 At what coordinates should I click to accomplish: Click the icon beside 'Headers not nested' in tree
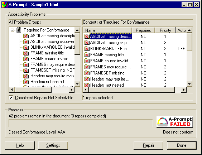(26, 82)
